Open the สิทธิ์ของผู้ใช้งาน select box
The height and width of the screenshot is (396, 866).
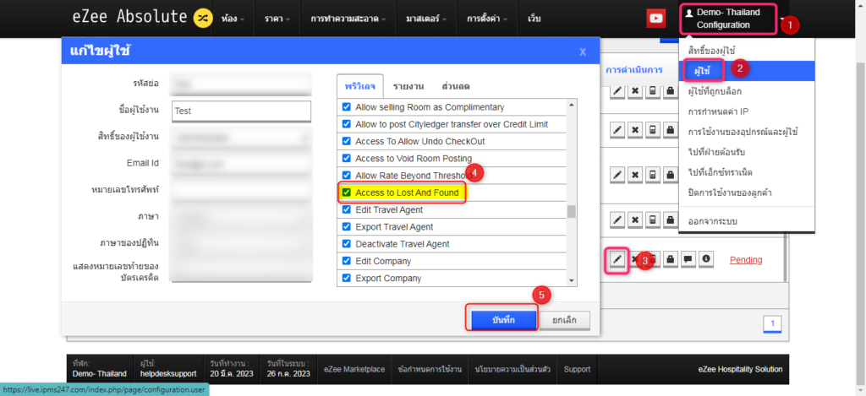point(241,136)
